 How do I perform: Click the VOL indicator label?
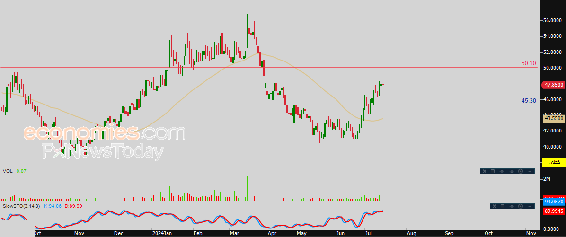(x=8, y=171)
